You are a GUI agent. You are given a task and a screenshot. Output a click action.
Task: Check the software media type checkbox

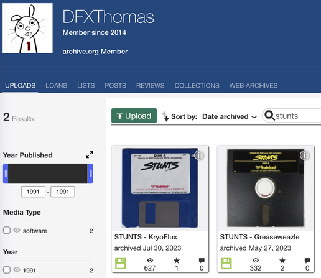click(7, 230)
